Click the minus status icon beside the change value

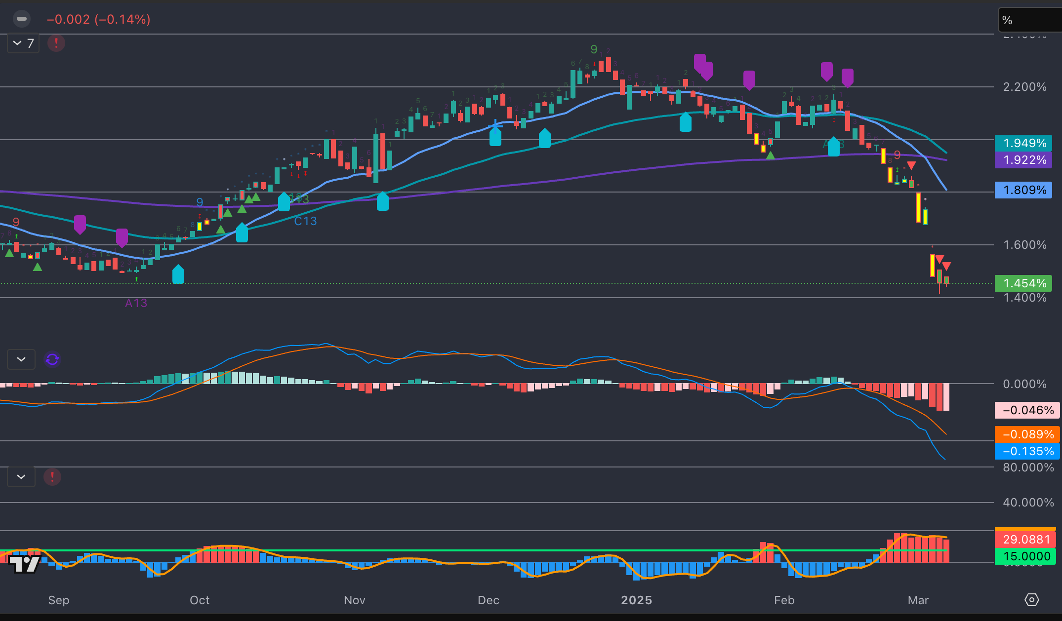tap(22, 19)
